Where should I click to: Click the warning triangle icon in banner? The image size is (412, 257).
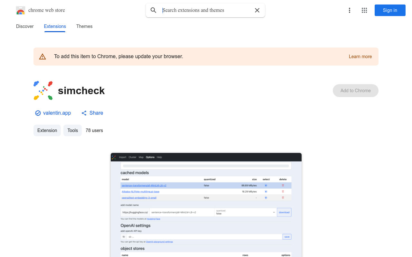42,57
